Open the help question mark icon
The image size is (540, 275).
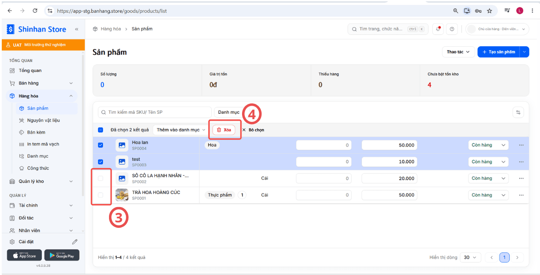point(452,29)
